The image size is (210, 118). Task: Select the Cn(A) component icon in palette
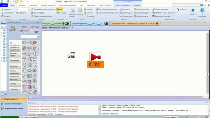click(24, 81)
